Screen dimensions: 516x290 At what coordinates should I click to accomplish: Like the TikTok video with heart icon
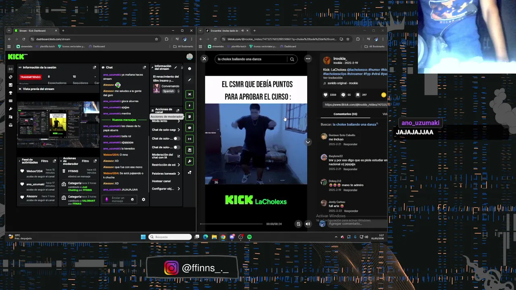click(x=326, y=95)
